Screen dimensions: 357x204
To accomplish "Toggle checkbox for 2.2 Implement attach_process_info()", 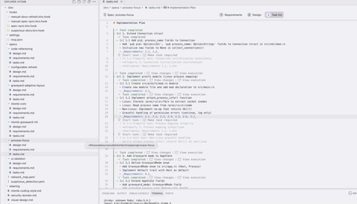I will pos(121,98).
